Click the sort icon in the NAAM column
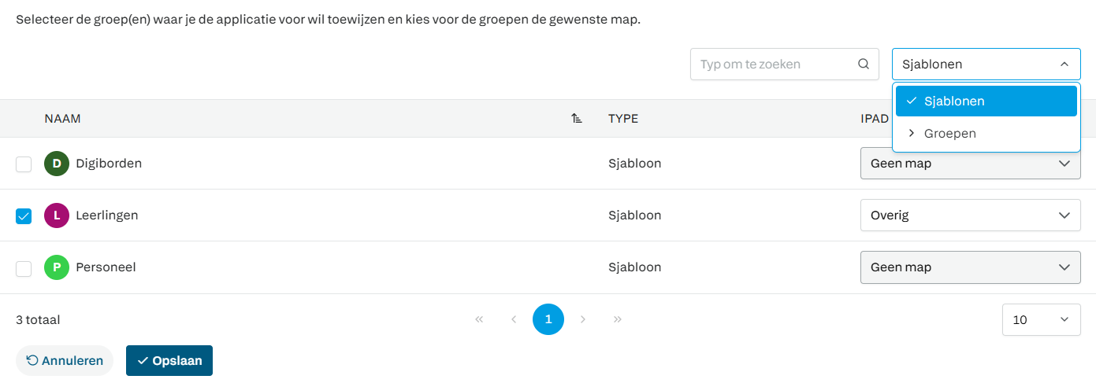The width and height of the screenshot is (1096, 383). click(577, 119)
